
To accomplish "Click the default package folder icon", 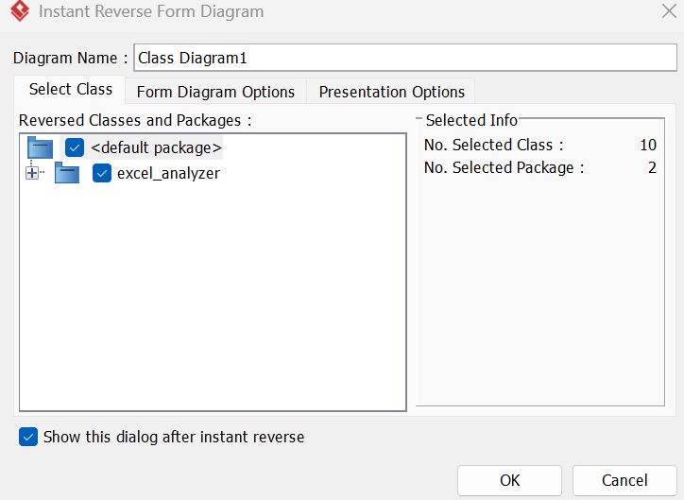I will pyautogui.click(x=40, y=147).
